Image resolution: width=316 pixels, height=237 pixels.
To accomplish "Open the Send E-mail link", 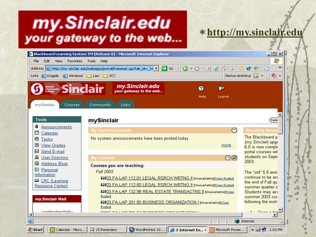I will click(53, 151).
